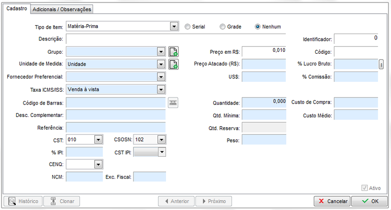
Task: Toggle the Ativo checkbox
Action: click(364, 188)
